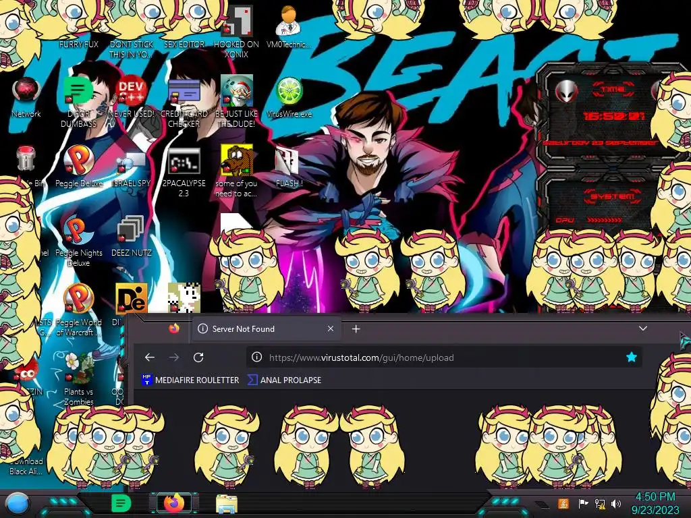Open File Explorer from the taskbar
Image resolution: width=691 pixels, height=518 pixels.
(x=227, y=504)
